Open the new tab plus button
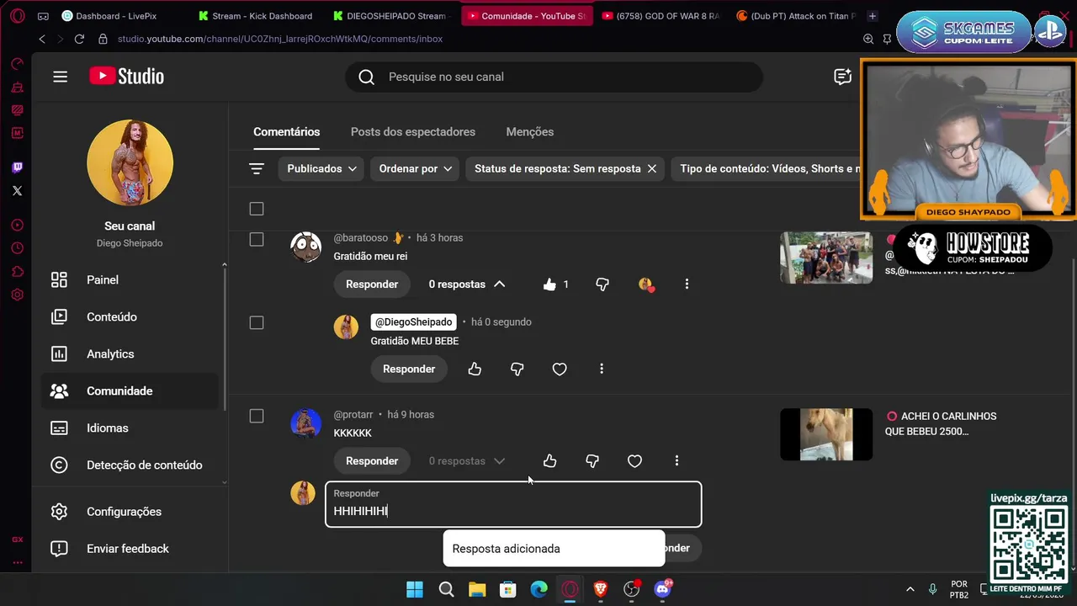This screenshot has width=1077, height=606. coord(873,16)
